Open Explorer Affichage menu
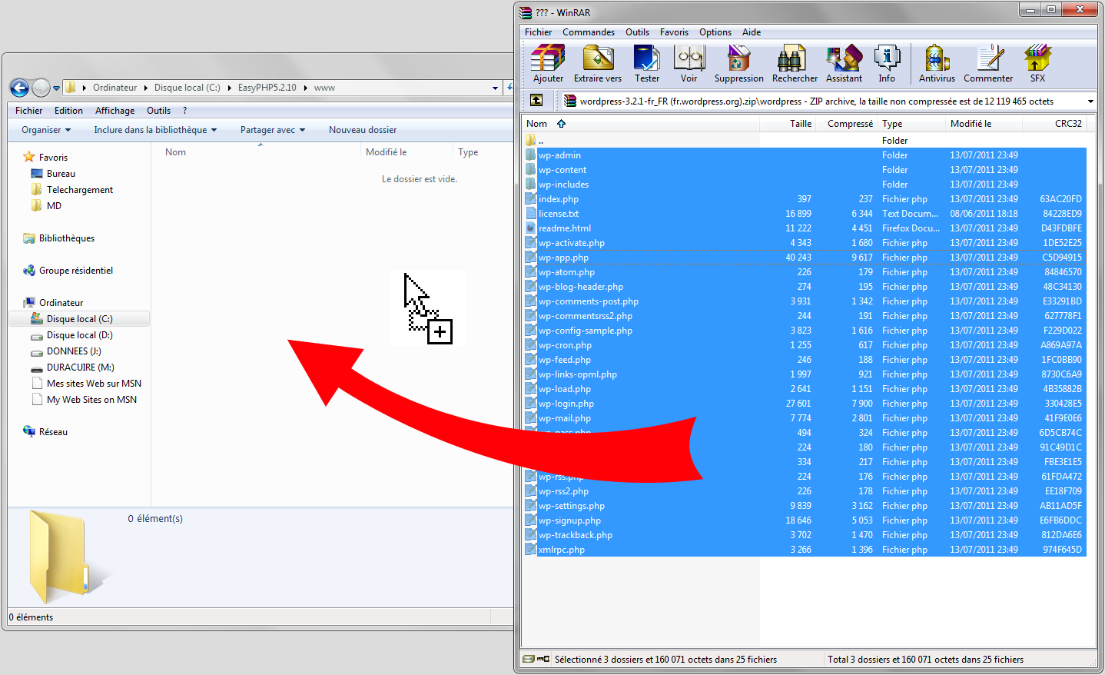Image resolution: width=1105 pixels, height=675 pixels. 114,111
